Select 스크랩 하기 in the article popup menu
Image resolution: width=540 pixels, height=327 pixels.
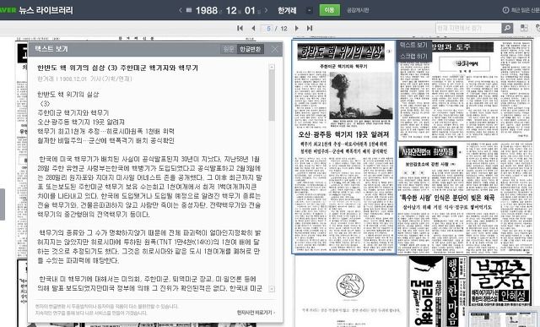(x=413, y=57)
